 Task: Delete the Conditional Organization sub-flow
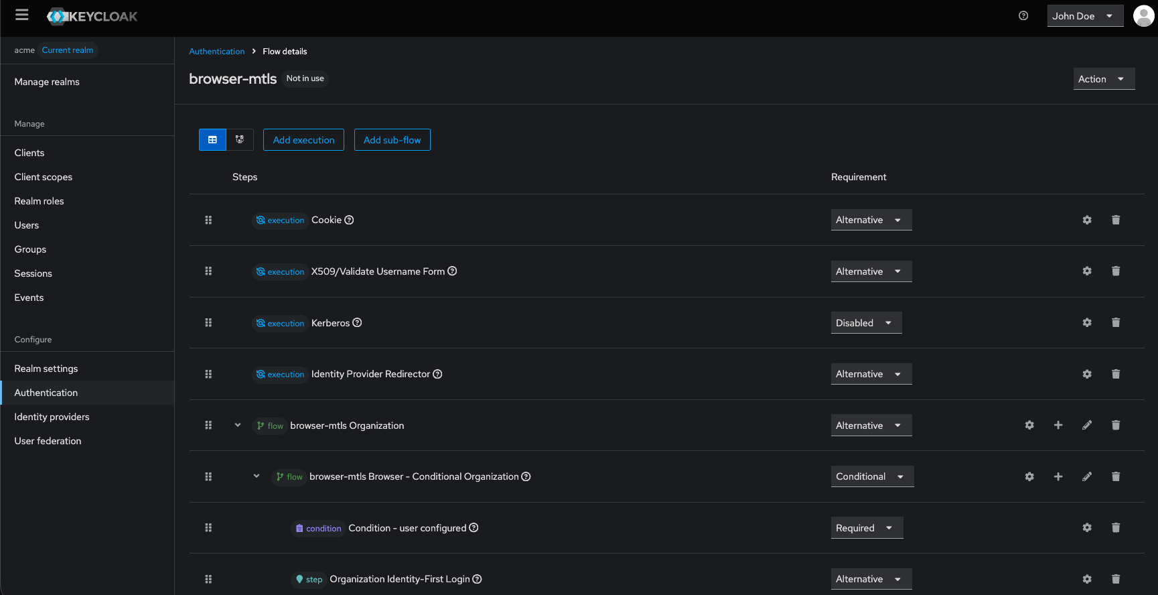pos(1116,476)
